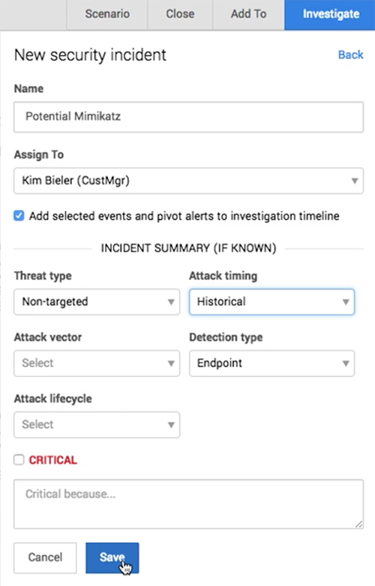This screenshot has height=586, width=375.
Task: Open the Historical attack timing dropdown
Action: coord(272,302)
